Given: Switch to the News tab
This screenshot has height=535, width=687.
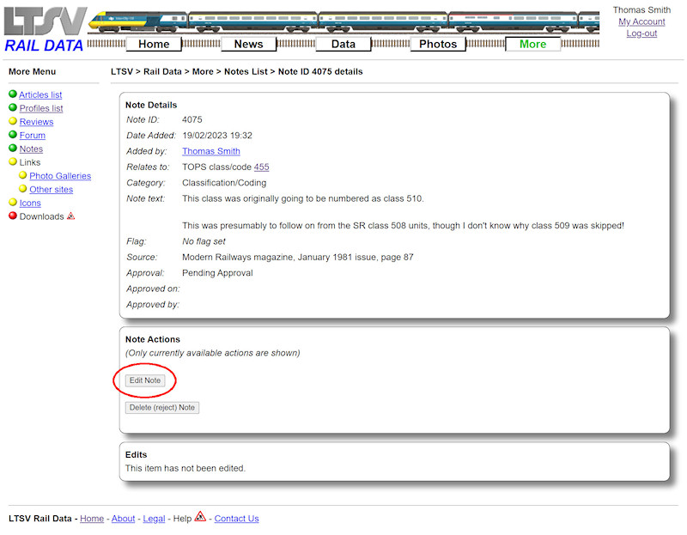Looking at the screenshot, I should click(x=248, y=44).
